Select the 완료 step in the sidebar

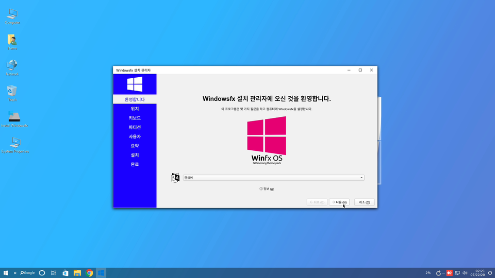[135, 164]
